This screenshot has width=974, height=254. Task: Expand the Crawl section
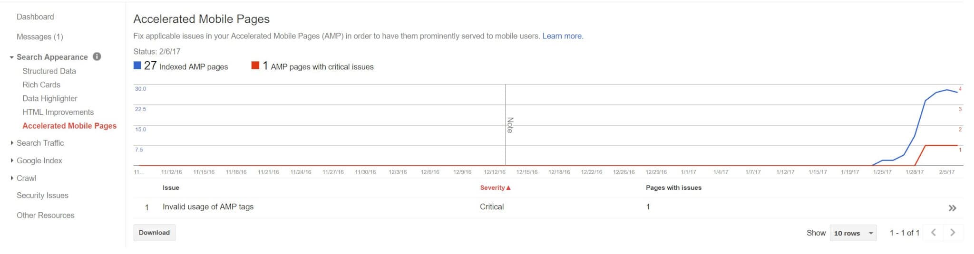[11, 178]
